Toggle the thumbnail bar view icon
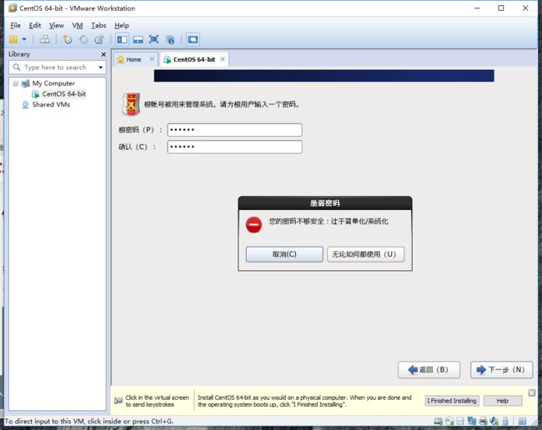 tap(138, 39)
